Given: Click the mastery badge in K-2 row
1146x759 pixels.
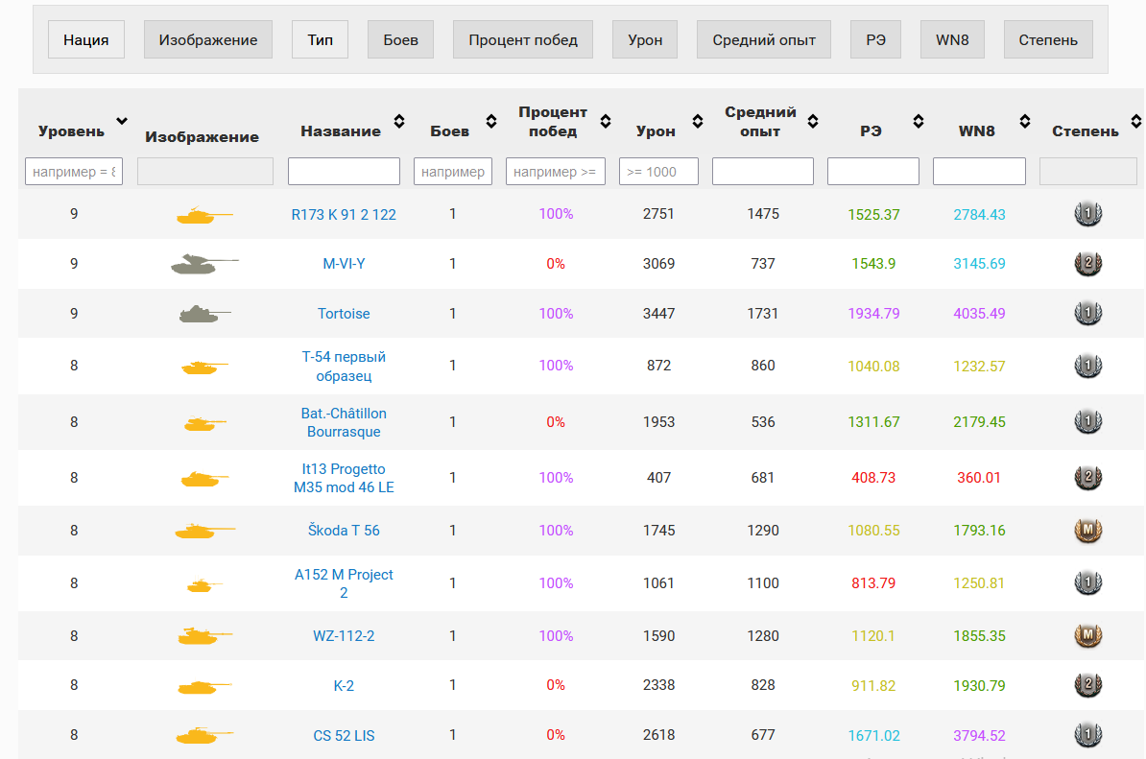Looking at the screenshot, I should 1087,685.
